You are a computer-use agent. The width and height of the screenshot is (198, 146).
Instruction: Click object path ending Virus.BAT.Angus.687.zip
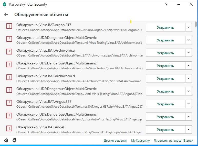pos(79,94)
